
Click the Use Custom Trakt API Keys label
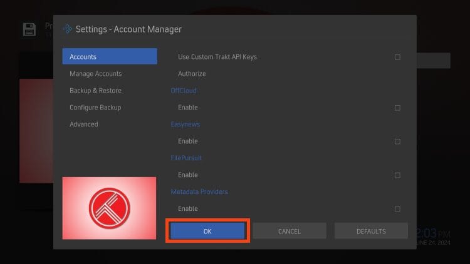[217, 57]
